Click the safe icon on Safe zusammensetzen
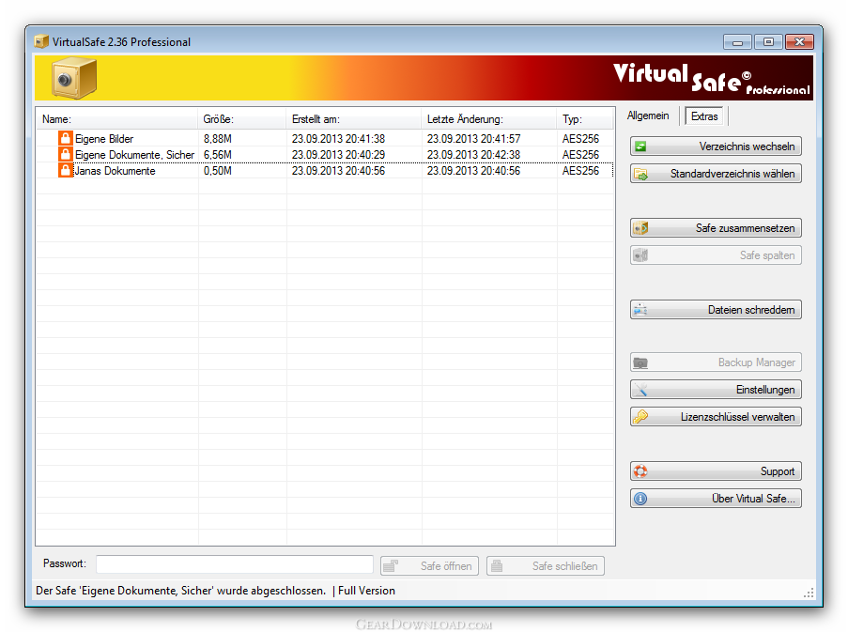The image size is (848, 632). click(640, 228)
